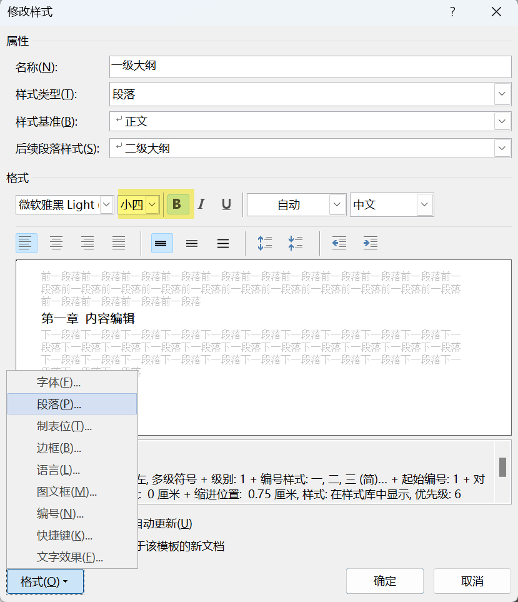
Task: Open font color dropdown 自动
Action: (x=337, y=204)
